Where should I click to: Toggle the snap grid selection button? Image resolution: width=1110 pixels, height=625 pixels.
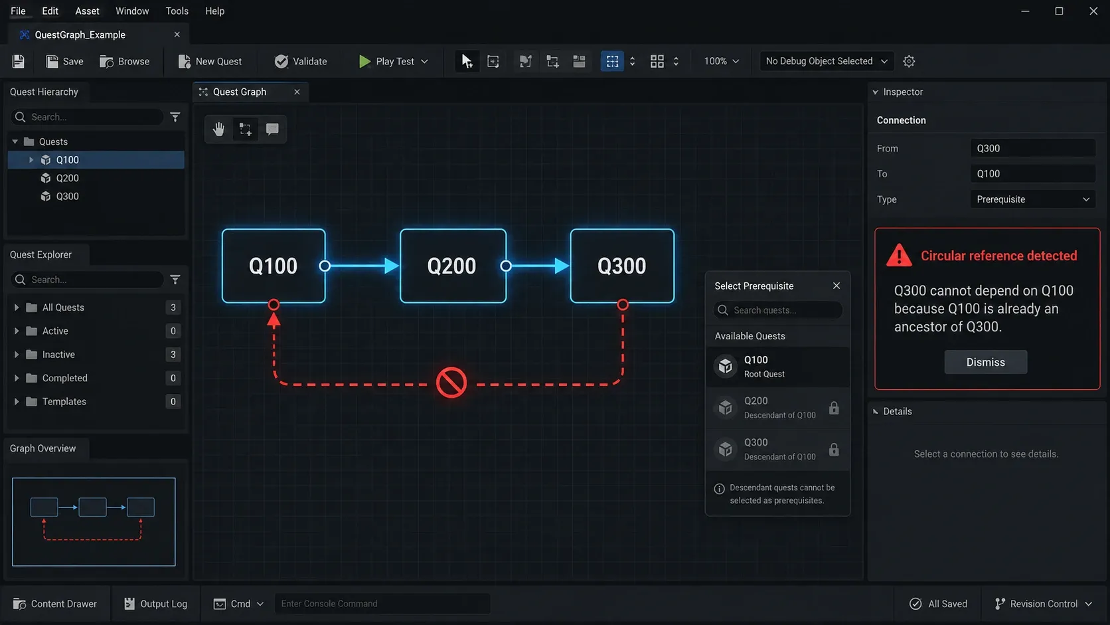[612, 61]
